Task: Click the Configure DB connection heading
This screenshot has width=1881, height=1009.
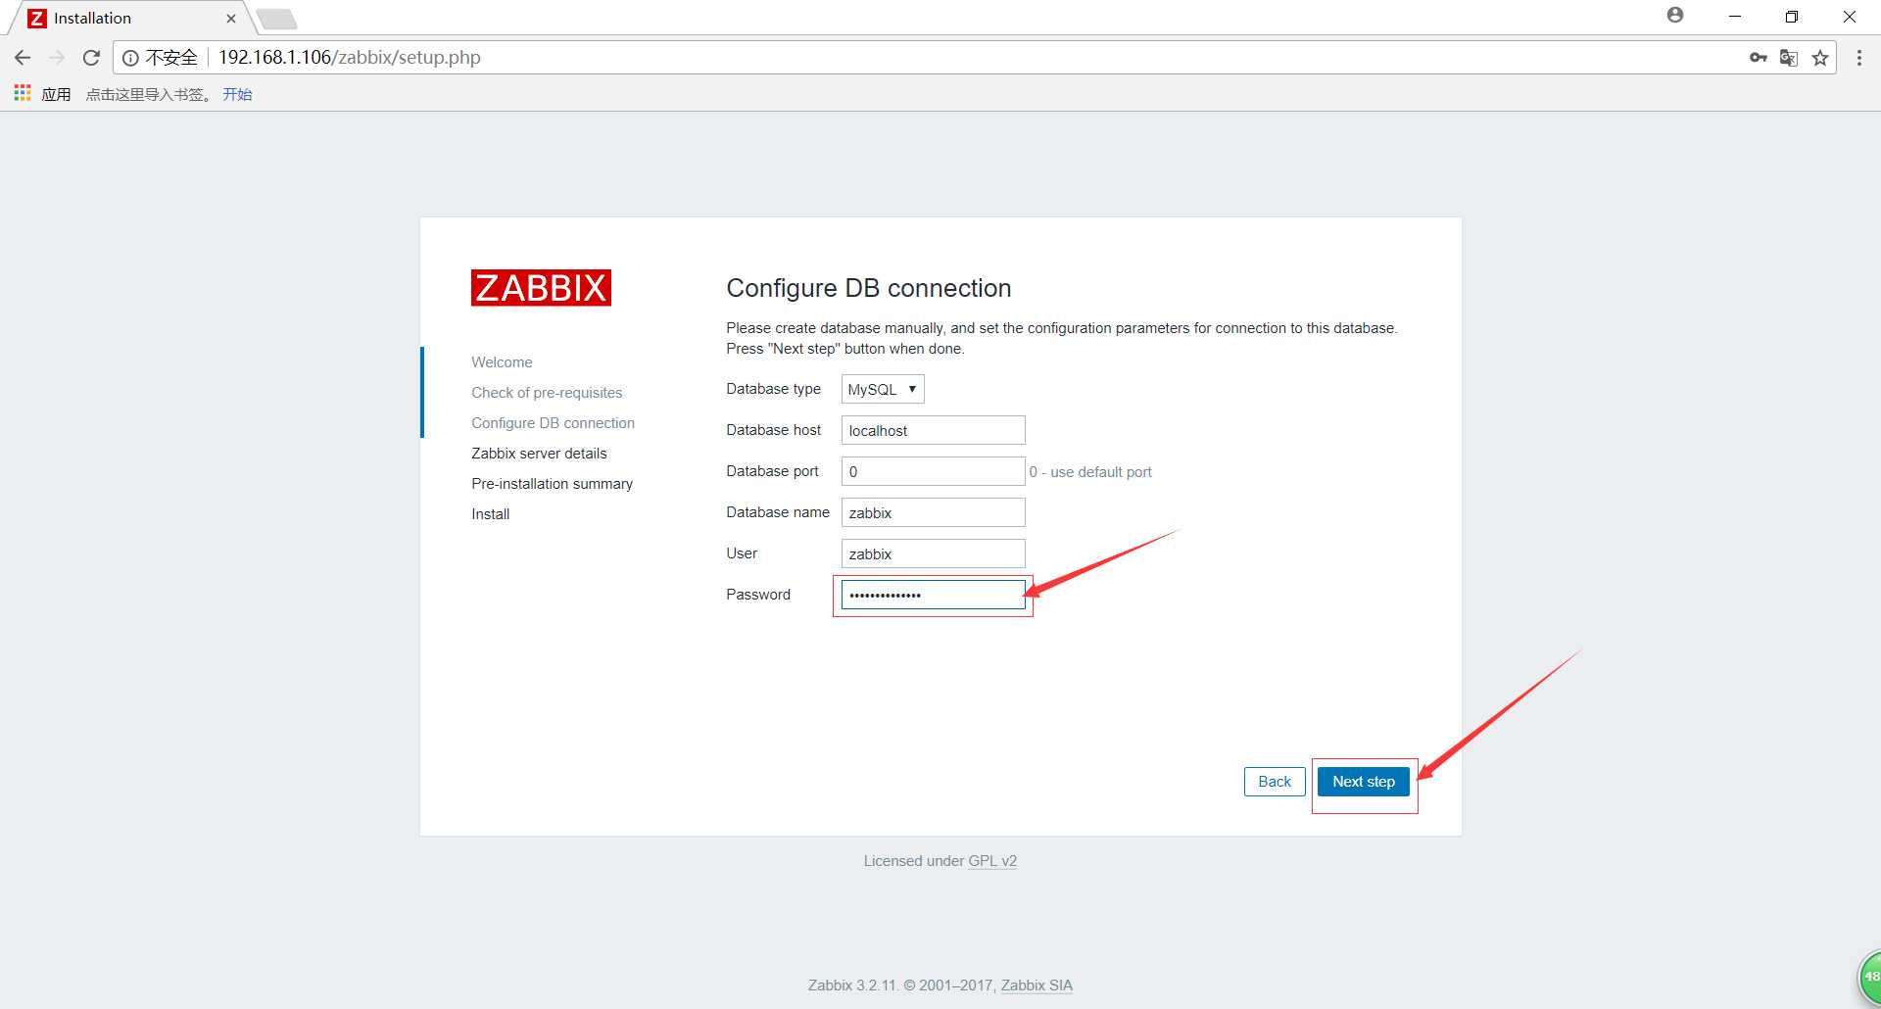Action: tap(868, 288)
